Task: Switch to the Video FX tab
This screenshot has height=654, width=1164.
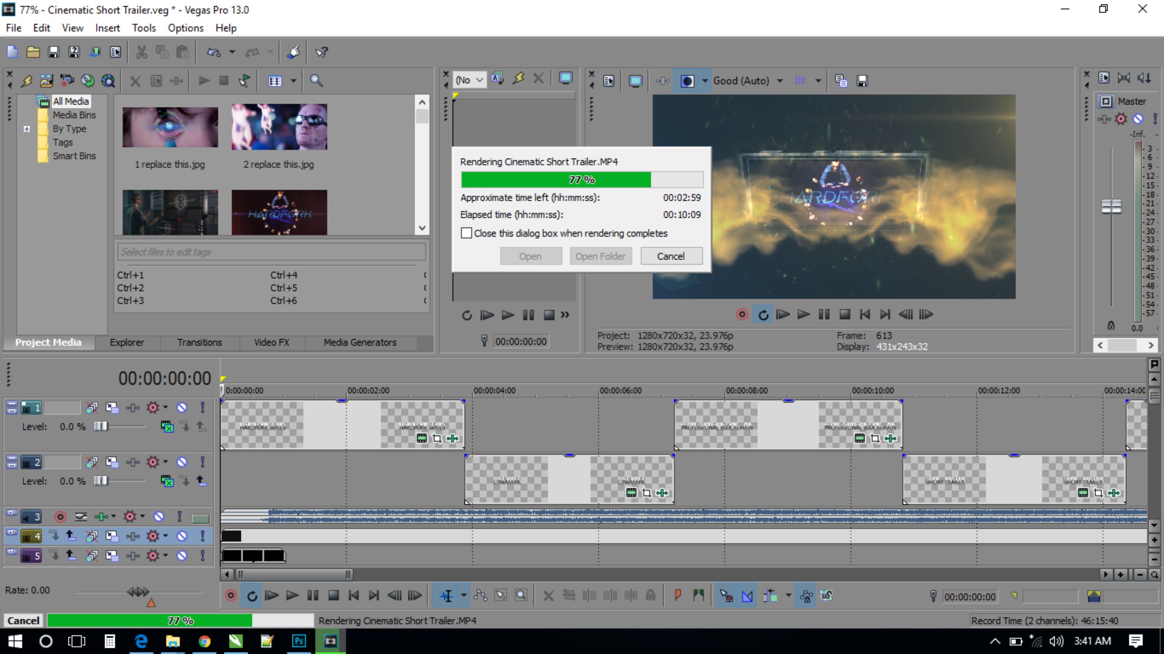Action: (x=271, y=342)
